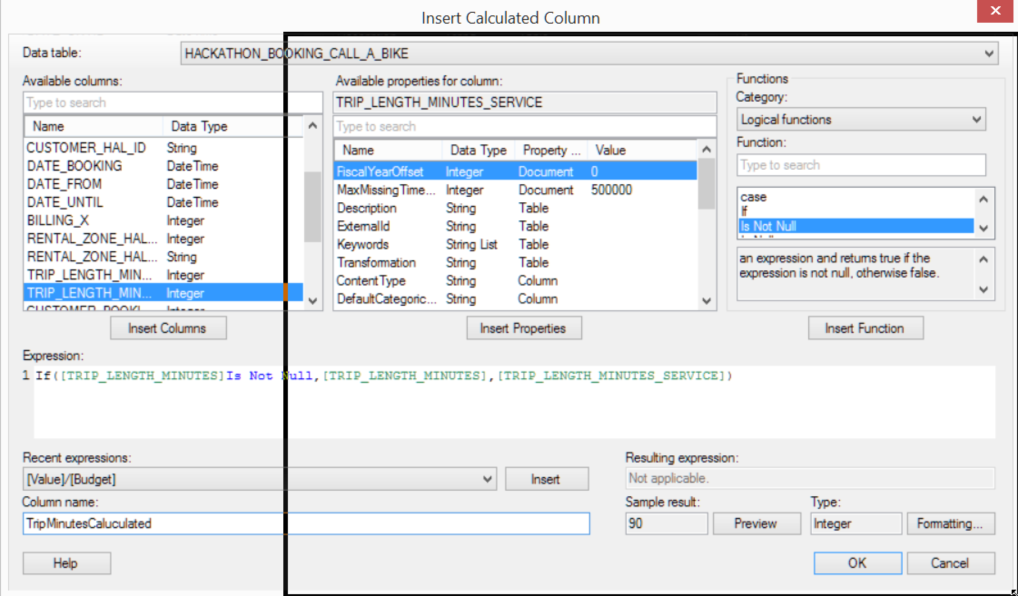Click the Help button
The height and width of the screenshot is (596, 1018).
point(66,563)
